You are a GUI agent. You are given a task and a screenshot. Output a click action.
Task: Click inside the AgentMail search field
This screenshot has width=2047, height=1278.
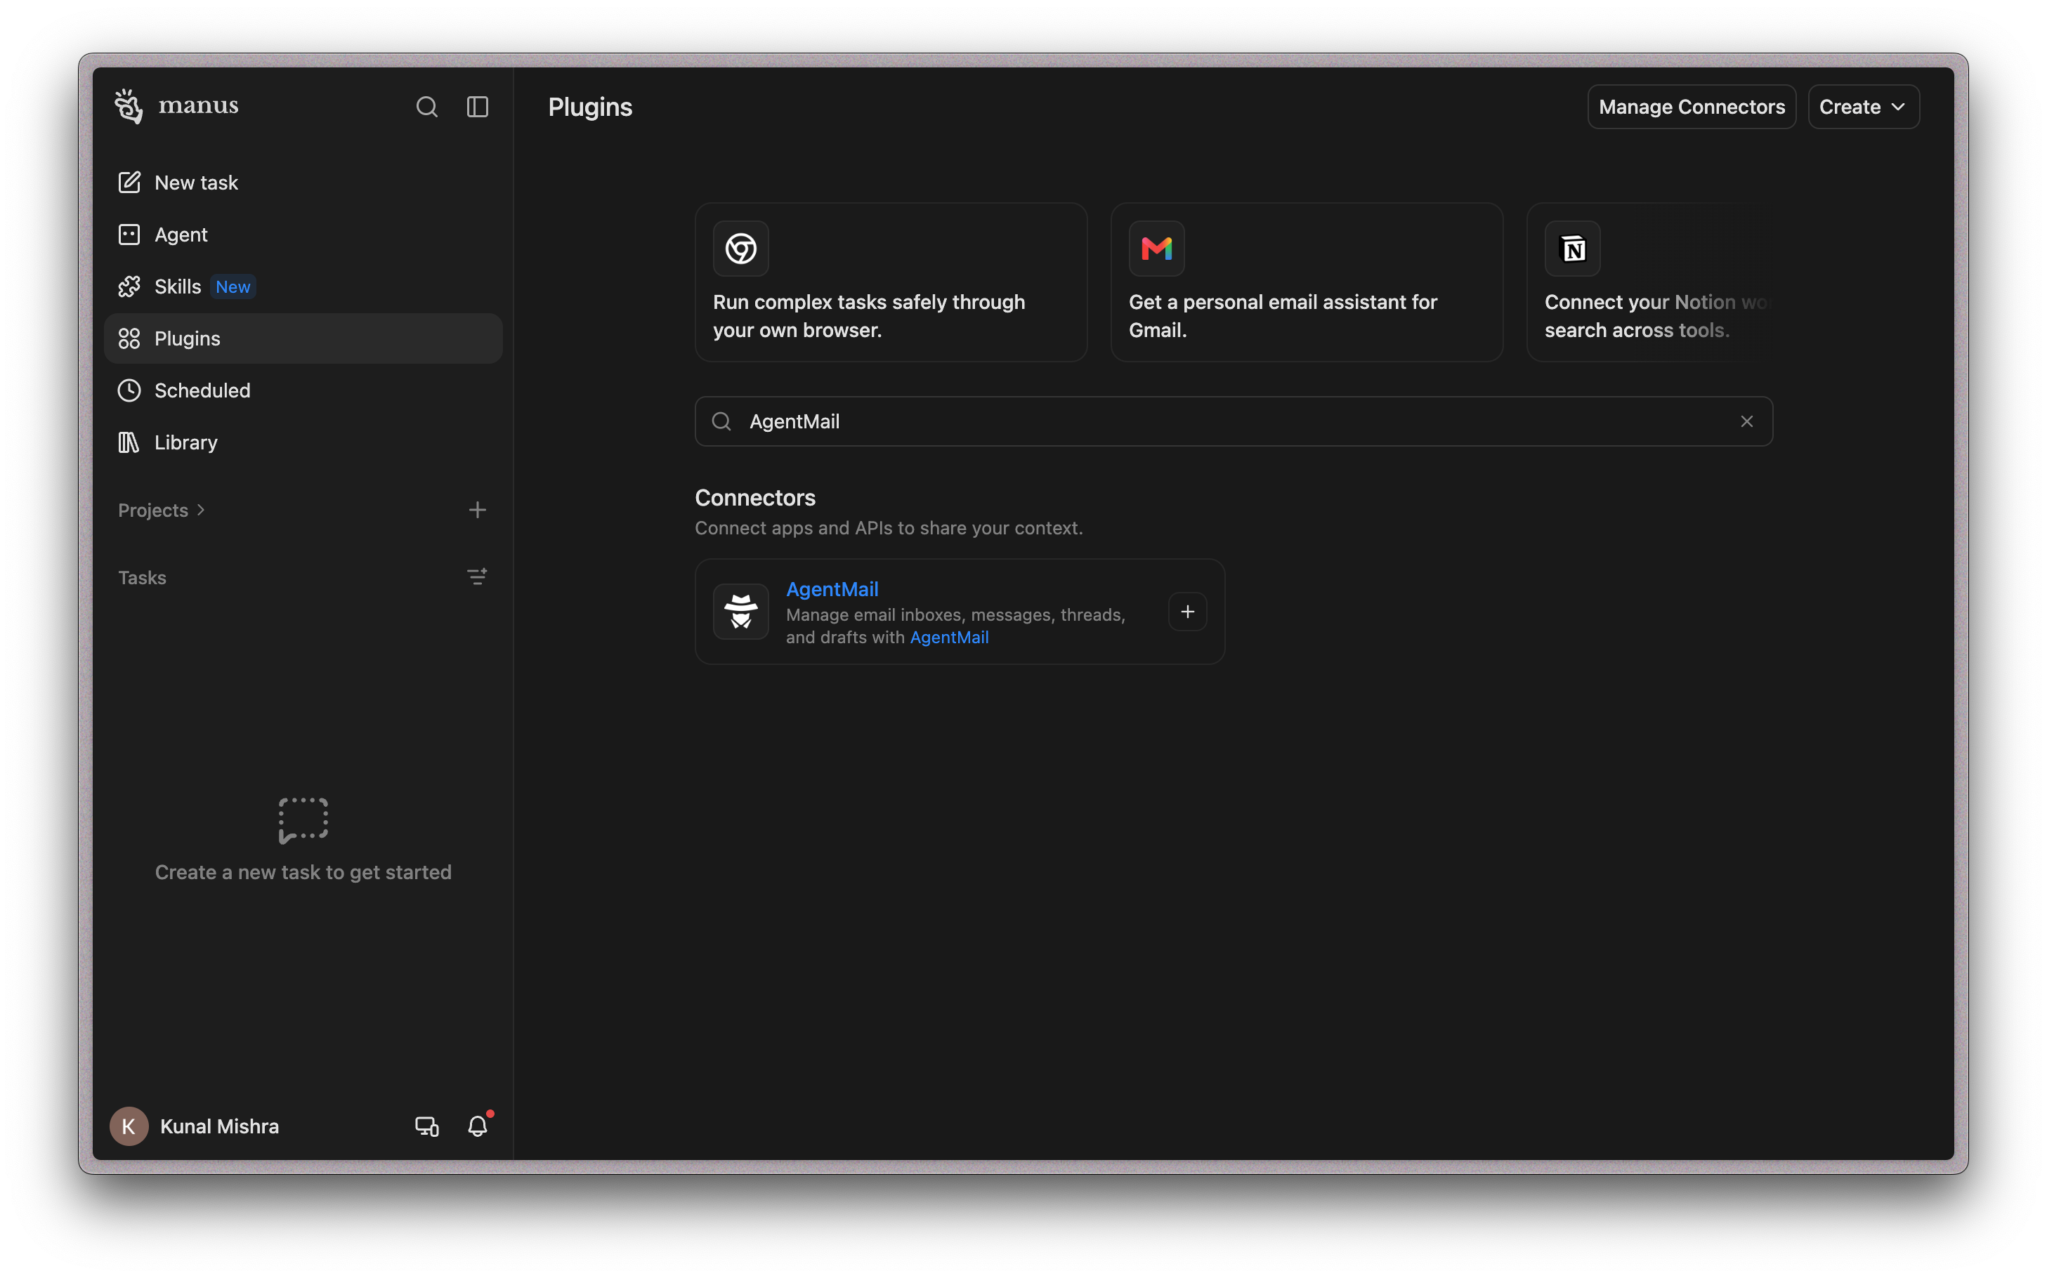coord(1234,421)
